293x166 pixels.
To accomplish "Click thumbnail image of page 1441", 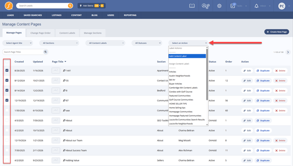I will click(56, 71).
